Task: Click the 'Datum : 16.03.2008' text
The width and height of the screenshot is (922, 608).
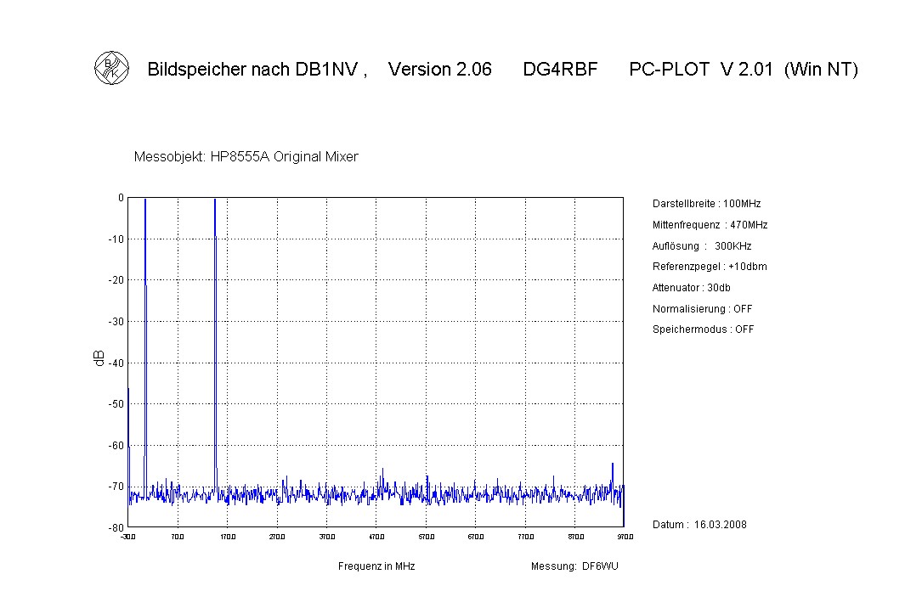Action: (699, 525)
